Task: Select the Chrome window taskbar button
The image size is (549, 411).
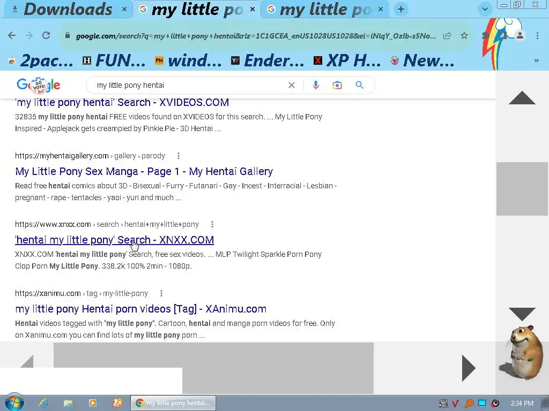Action: [x=173, y=403]
